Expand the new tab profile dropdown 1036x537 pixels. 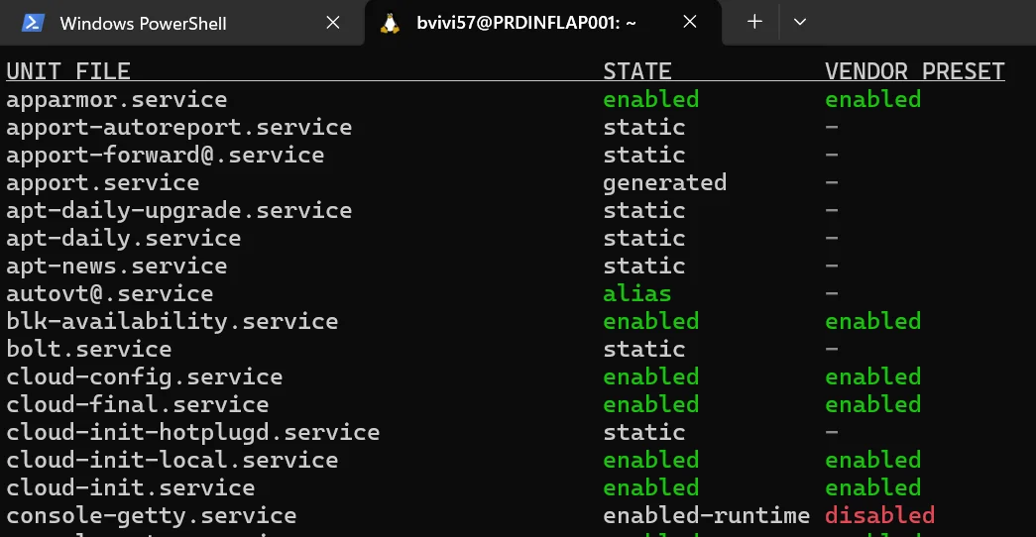click(x=799, y=22)
